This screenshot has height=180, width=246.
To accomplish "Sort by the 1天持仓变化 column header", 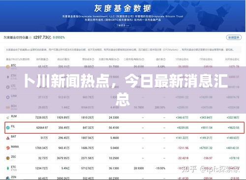I will point(182,59).
